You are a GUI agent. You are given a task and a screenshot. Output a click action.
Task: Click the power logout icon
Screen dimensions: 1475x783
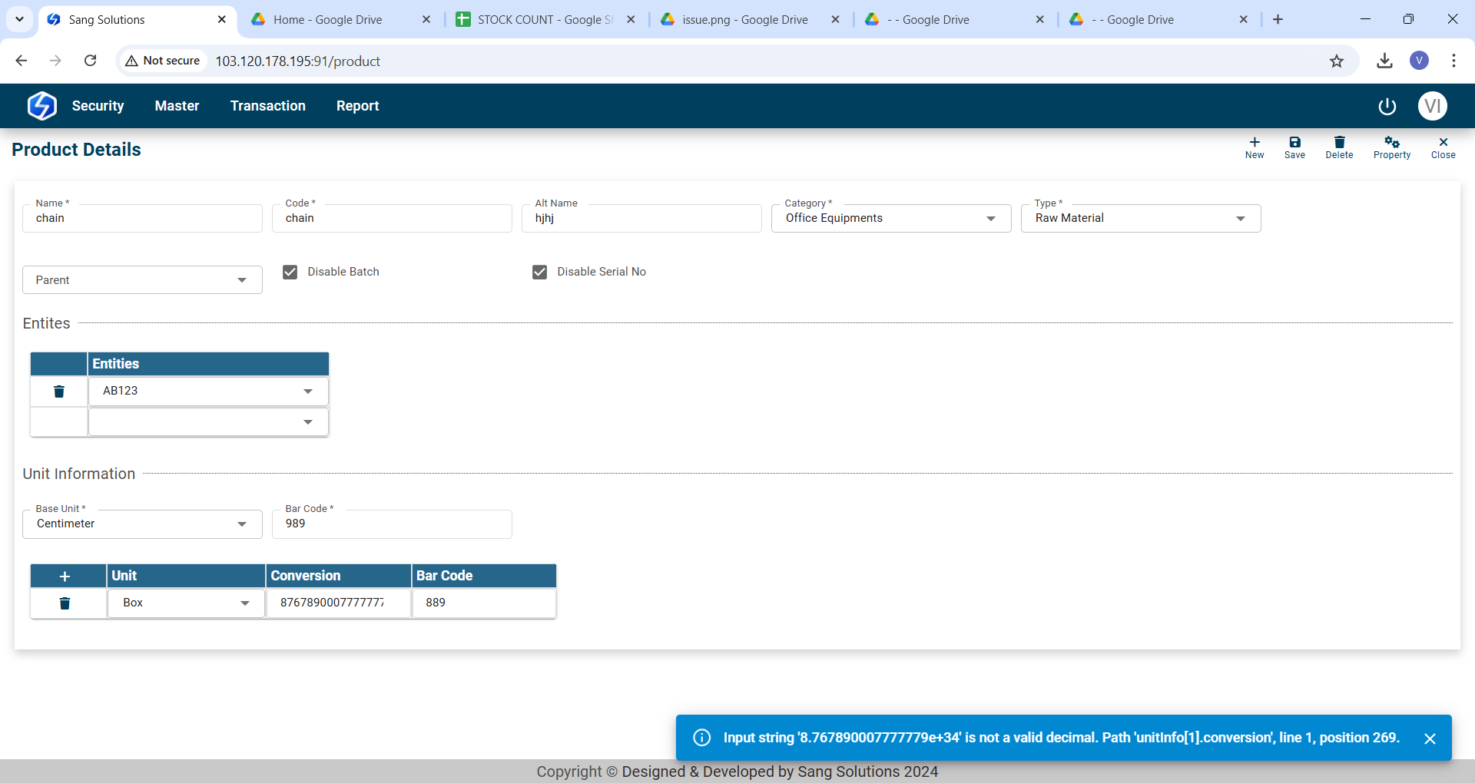tap(1387, 107)
